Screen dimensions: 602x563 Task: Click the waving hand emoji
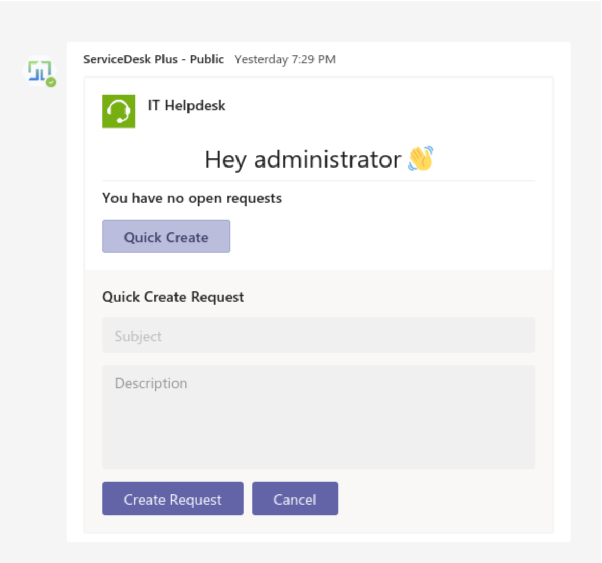(x=421, y=158)
